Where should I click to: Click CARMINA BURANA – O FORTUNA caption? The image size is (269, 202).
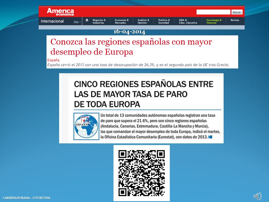coord(27,198)
